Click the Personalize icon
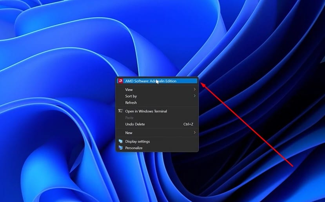 [x=121, y=148]
